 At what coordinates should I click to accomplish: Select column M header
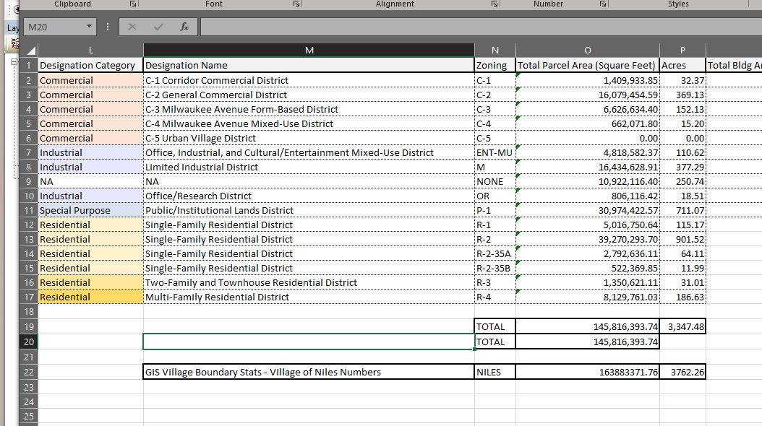(309, 50)
